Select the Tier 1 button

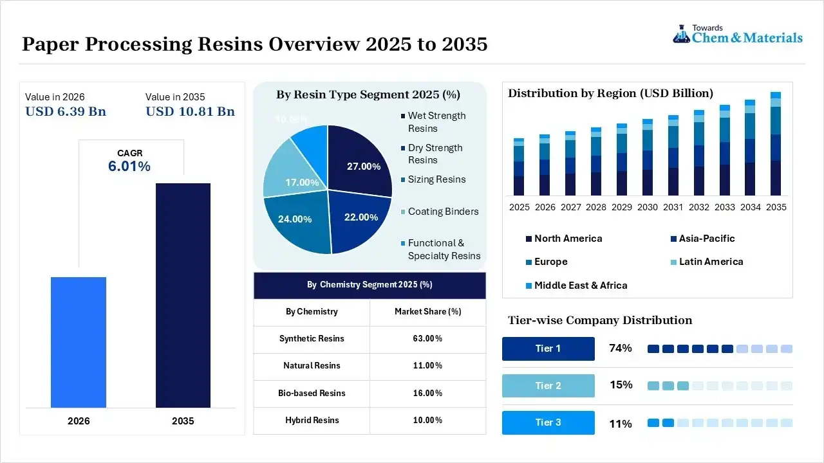point(548,349)
